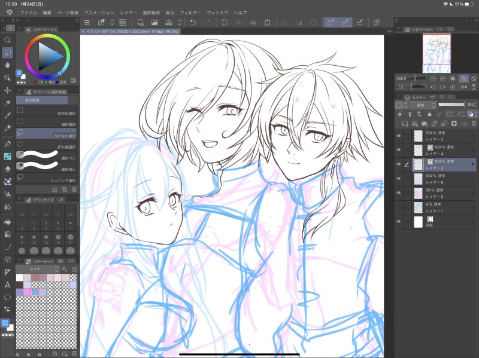Show レイヤー 1 via its visibility box
479x358 pixels.
coord(399,207)
